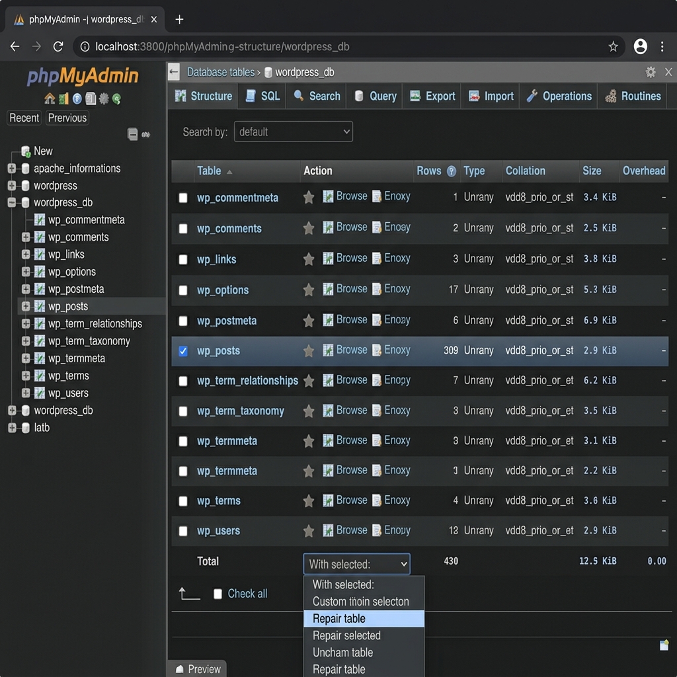Click the favorite star for wp_links
Image resolution: width=677 pixels, height=677 pixels.
click(308, 259)
